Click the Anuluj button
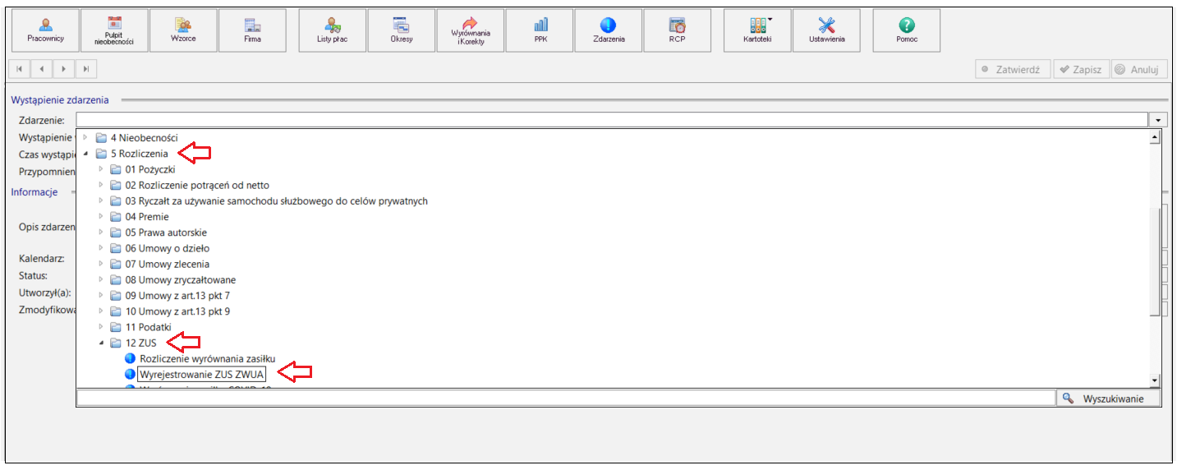Screen dimensions: 1177x470 [1139, 70]
